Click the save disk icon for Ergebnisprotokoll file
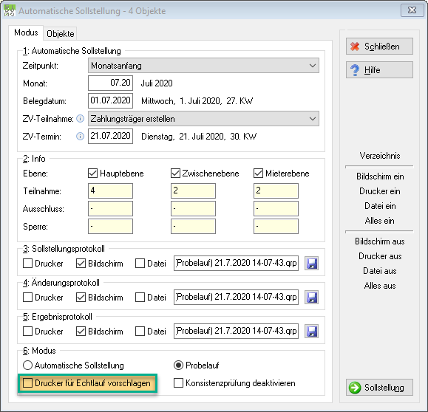428x412 pixels. tap(311, 332)
